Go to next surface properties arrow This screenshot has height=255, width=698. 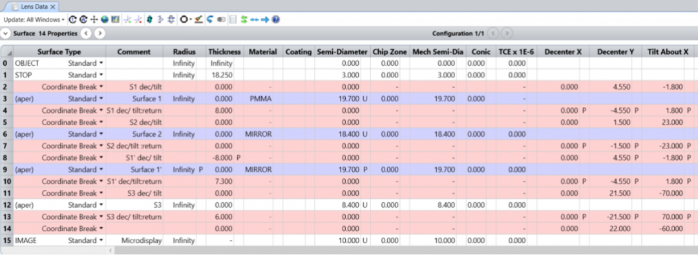click(x=100, y=34)
